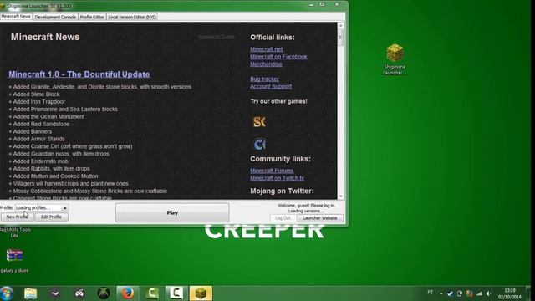Screen dimensions: 535x301
Task: Click the orange Scrolls game logo
Action: tap(259, 122)
